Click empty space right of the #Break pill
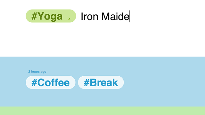This screenshot has height=115, width=205. 163,82
